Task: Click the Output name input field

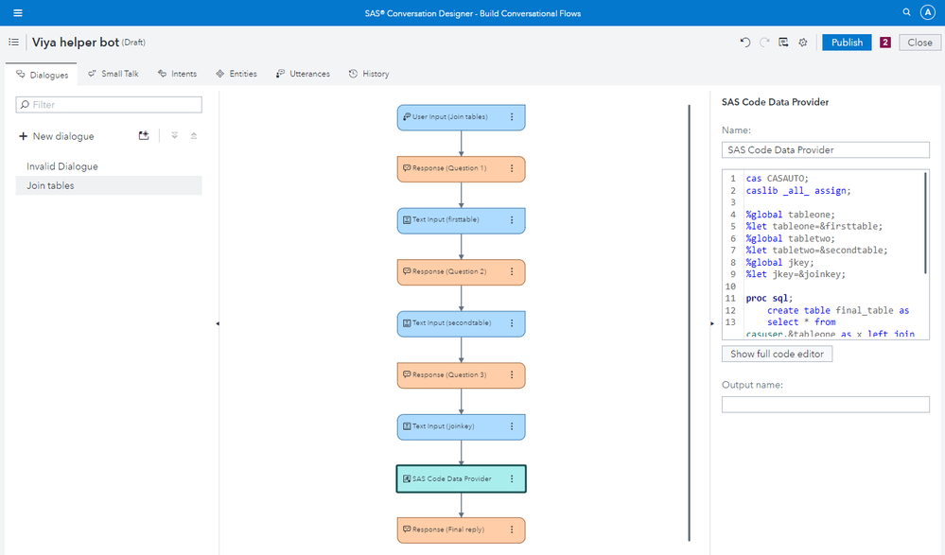Action: tap(825, 405)
